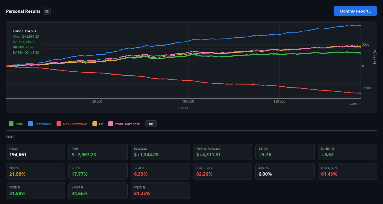Screen dimensions: 383x204
Task: Click the yellow EV color swatch
Action: tap(95, 124)
